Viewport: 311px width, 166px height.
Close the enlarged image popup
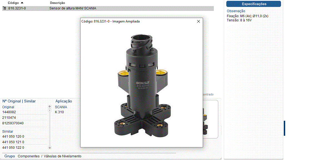(198, 21)
